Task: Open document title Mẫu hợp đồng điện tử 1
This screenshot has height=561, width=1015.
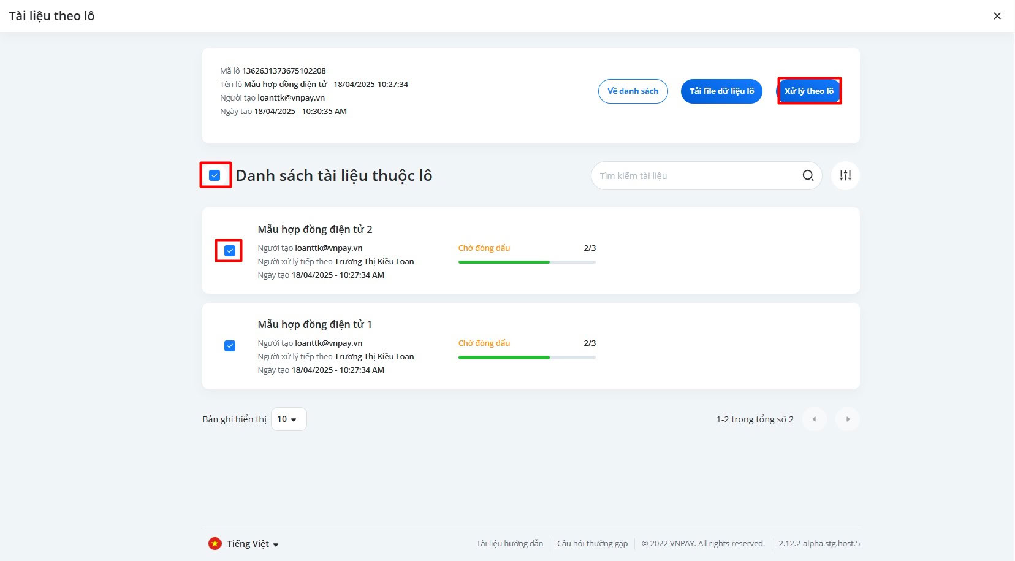Action: click(x=314, y=324)
